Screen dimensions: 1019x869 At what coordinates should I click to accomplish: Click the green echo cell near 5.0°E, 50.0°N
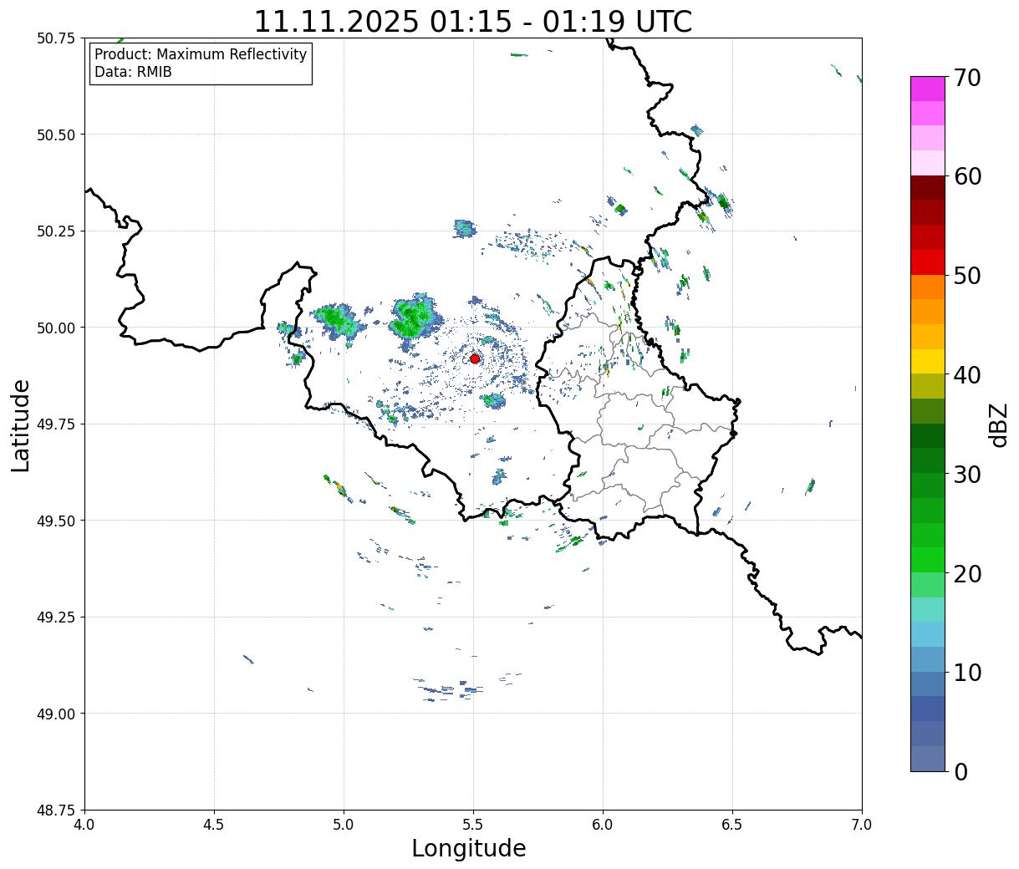coord(338,321)
